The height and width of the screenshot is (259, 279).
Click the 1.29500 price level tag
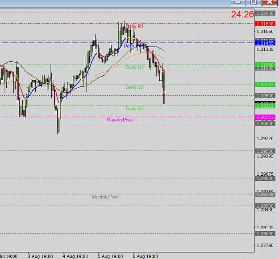coord(265,151)
